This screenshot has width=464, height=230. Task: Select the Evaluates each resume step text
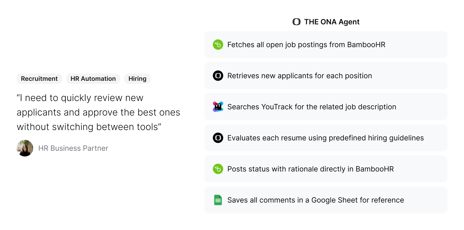[325, 138]
